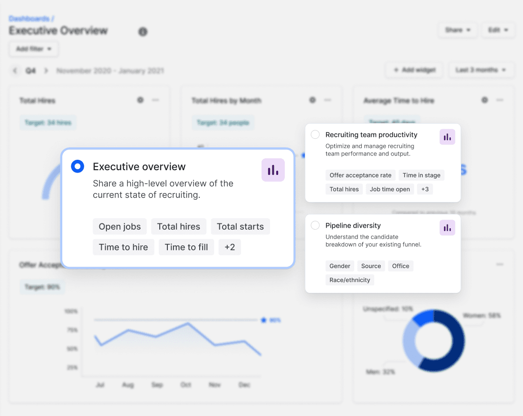Click the Add widget button

click(x=414, y=70)
